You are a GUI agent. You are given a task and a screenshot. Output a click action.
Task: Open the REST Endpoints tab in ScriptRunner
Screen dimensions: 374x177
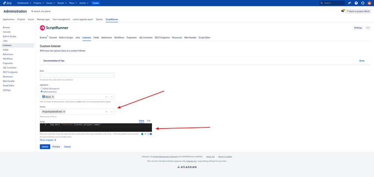pos(162,38)
